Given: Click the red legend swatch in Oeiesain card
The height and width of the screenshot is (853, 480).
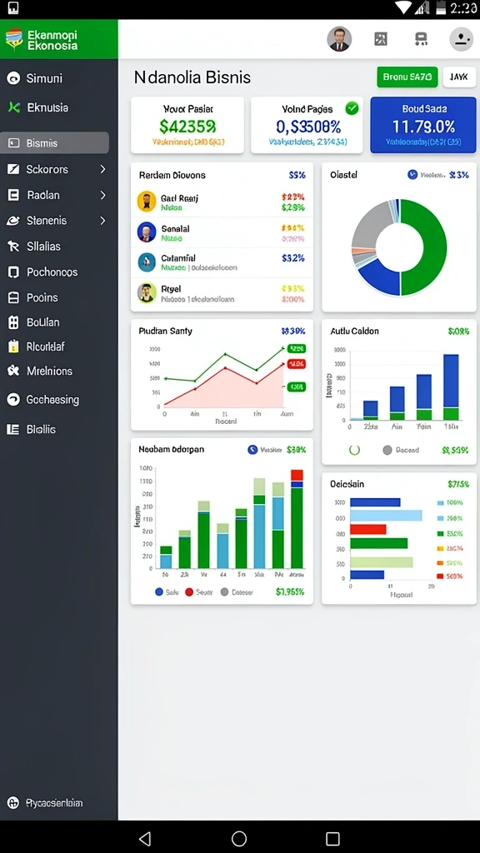Looking at the screenshot, I should (441, 576).
